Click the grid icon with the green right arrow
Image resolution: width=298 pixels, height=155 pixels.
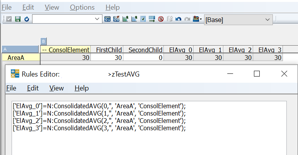[x=152, y=19]
